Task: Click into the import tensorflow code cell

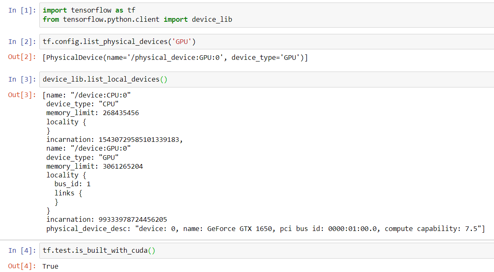Action: click(x=126, y=15)
